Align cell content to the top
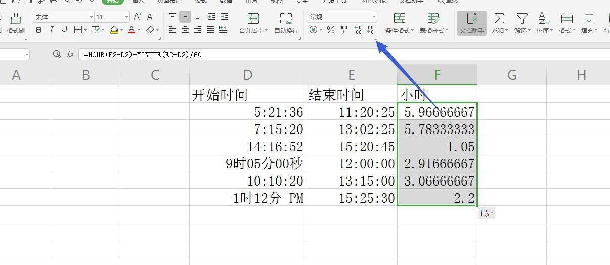This screenshot has width=610, height=265. click(172, 17)
